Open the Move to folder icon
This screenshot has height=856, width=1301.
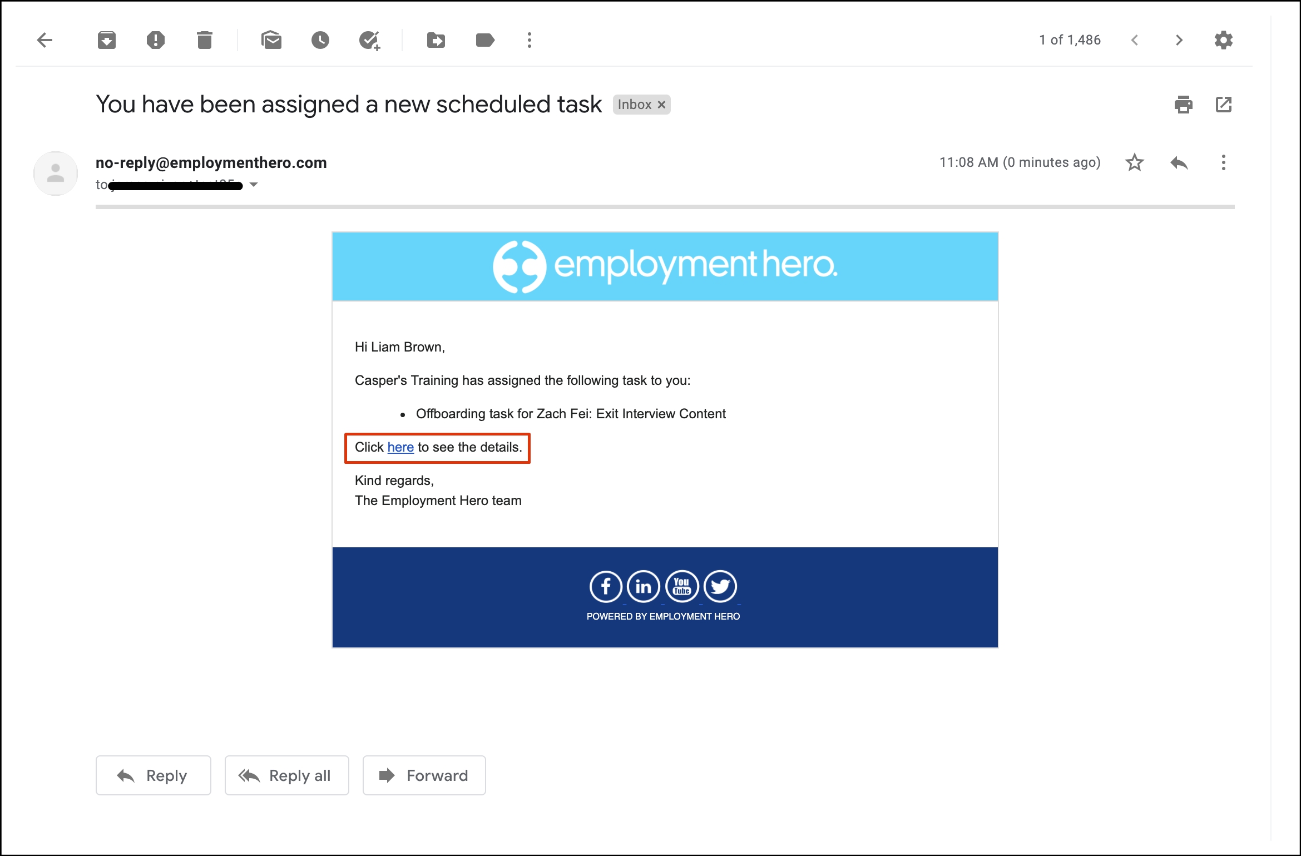pyautogui.click(x=436, y=40)
